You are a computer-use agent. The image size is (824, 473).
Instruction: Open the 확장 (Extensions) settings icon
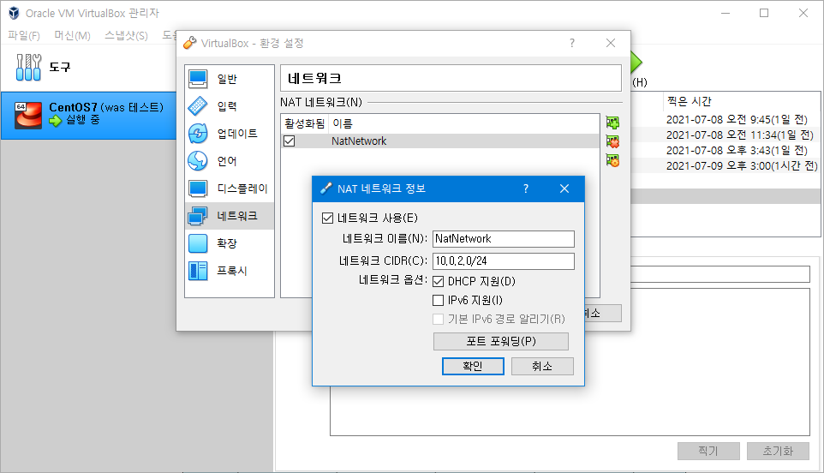(198, 243)
